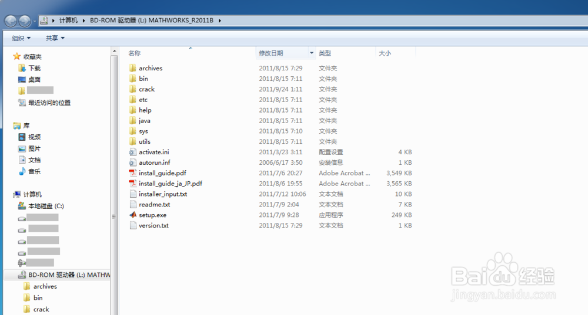
Task: Select the etc folder icon
Action: point(132,99)
